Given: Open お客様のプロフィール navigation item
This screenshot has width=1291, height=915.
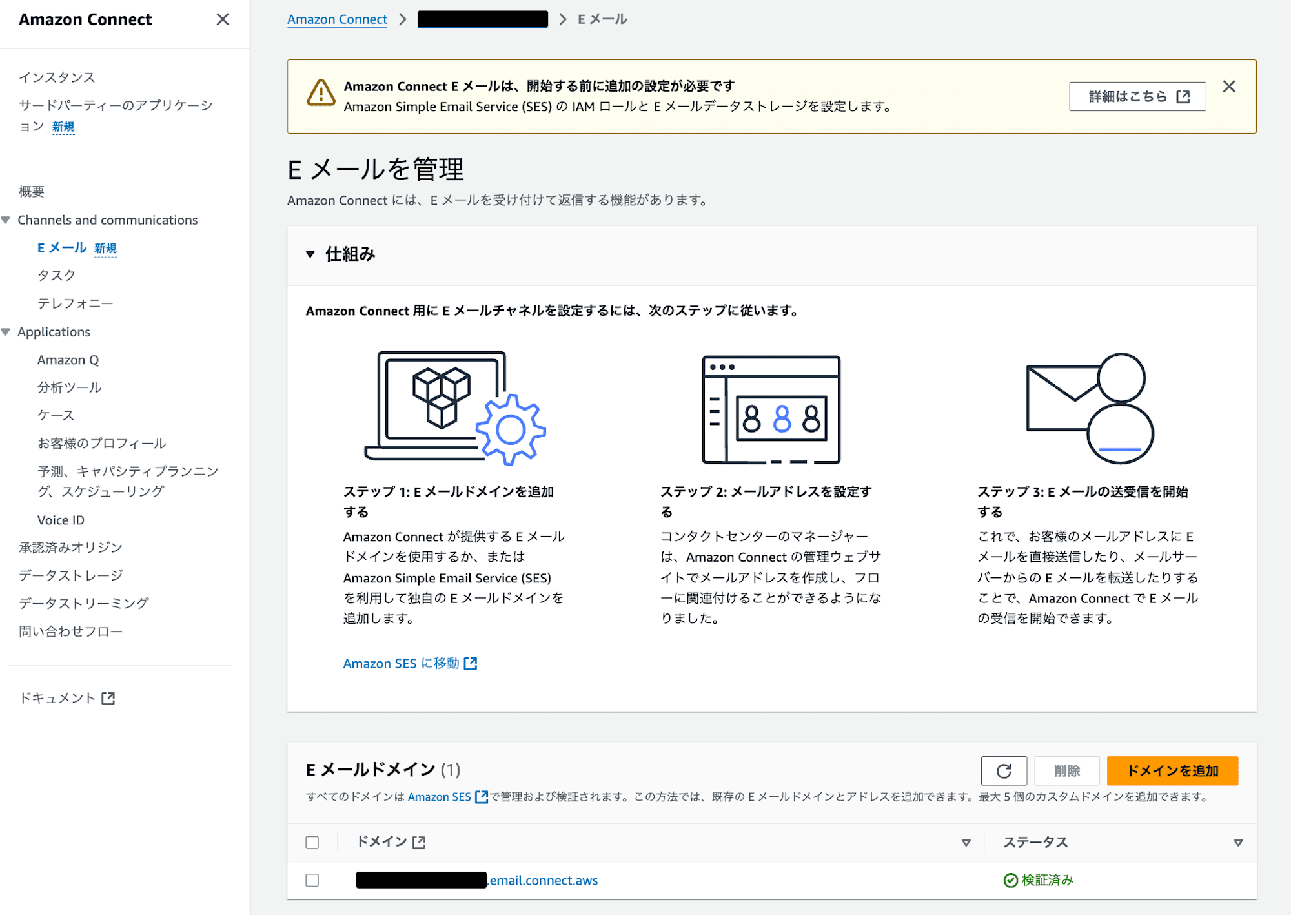Looking at the screenshot, I should (101, 443).
